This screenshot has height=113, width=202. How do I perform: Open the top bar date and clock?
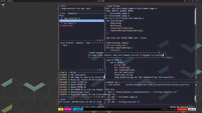(101, 1)
